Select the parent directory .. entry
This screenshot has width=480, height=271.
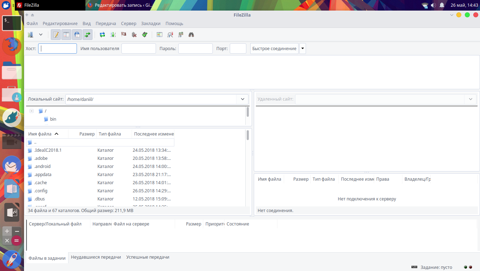(100, 142)
